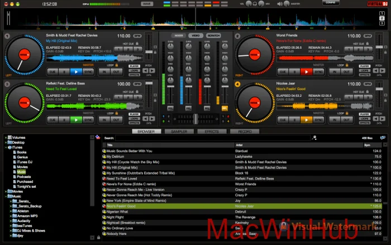This screenshot has width=391, height=245.
Task: Toggle the WAVE button in the top bar
Action: pos(147,4)
